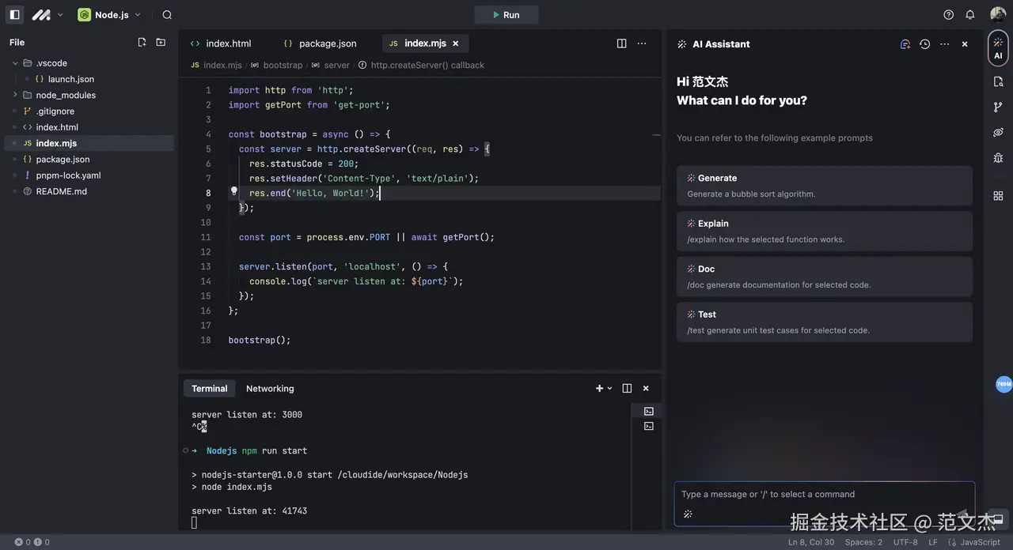Open editor more actions ellipsis
Image resolution: width=1013 pixels, height=550 pixels.
click(x=642, y=43)
